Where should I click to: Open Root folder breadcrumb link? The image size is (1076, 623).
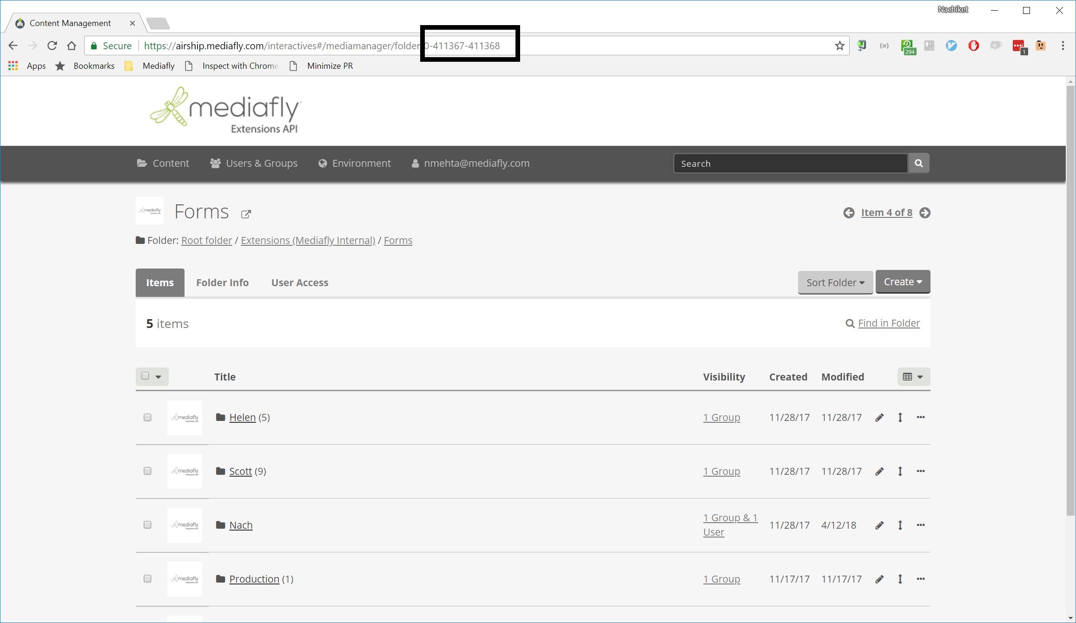tap(206, 241)
